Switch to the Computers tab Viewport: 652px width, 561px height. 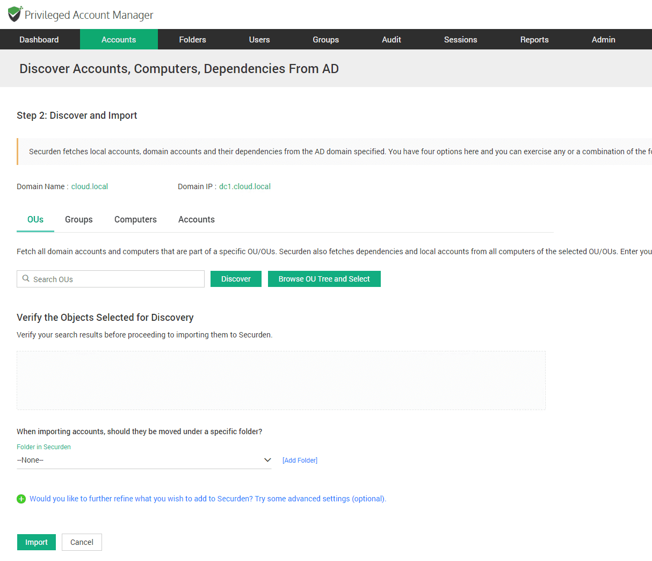pyautogui.click(x=135, y=220)
